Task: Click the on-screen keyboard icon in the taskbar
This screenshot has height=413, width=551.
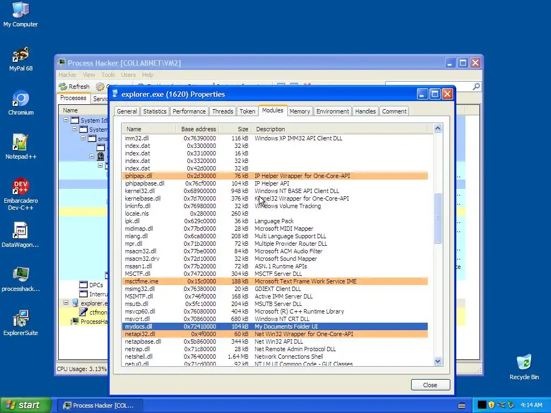Action: (462, 405)
